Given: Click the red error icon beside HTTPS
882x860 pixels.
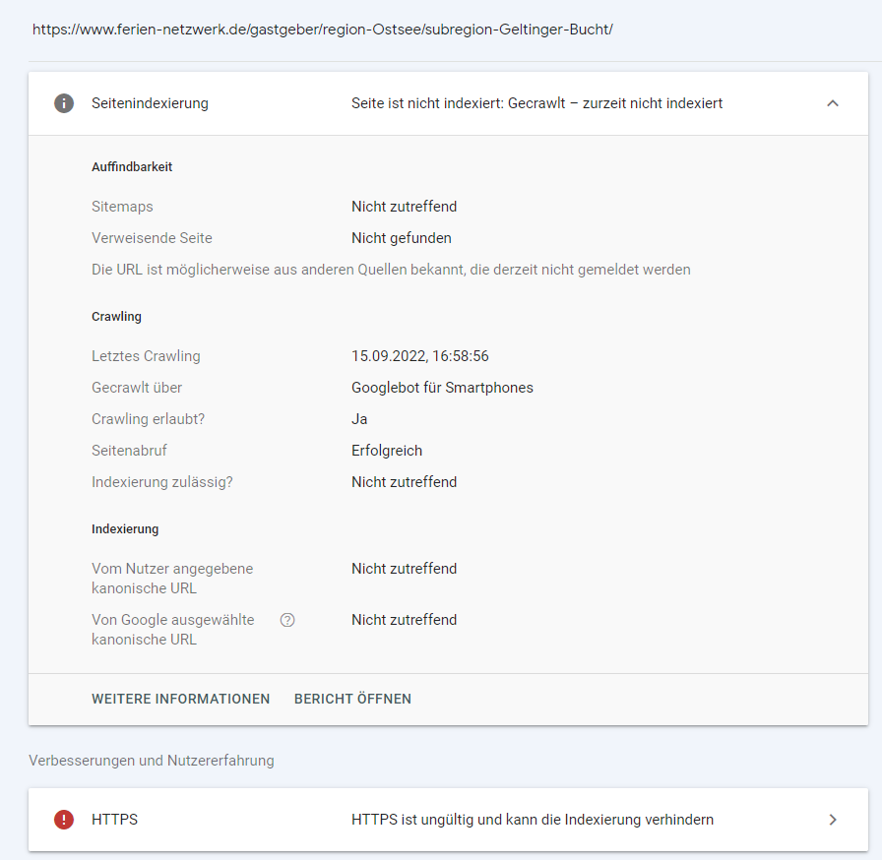Looking at the screenshot, I should [64, 820].
